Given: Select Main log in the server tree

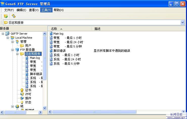Looking at the screenshot, I should (35, 58).
